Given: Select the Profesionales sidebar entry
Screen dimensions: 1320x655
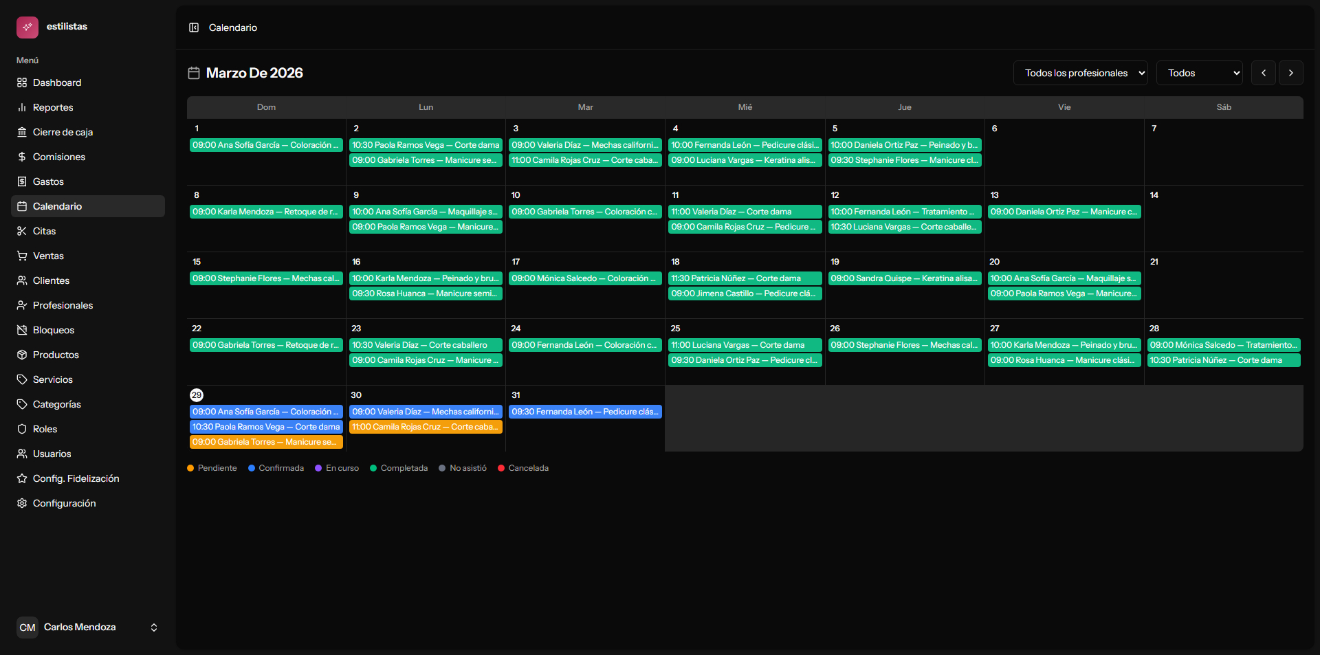Looking at the screenshot, I should point(63,305).
